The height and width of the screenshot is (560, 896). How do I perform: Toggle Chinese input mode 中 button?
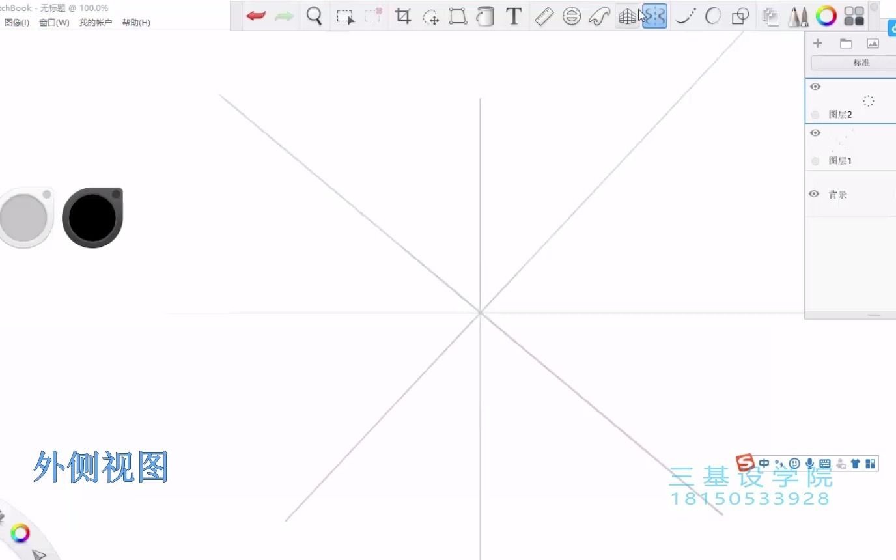(x=764, y=464)
